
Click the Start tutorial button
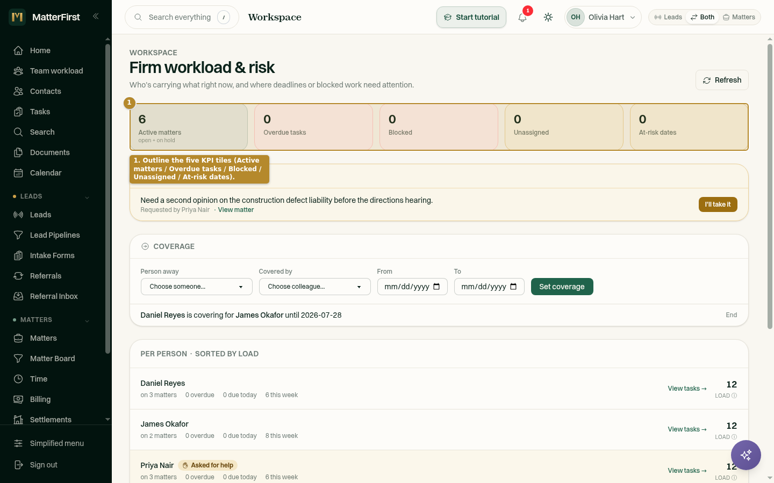click(x=471, y=17)
